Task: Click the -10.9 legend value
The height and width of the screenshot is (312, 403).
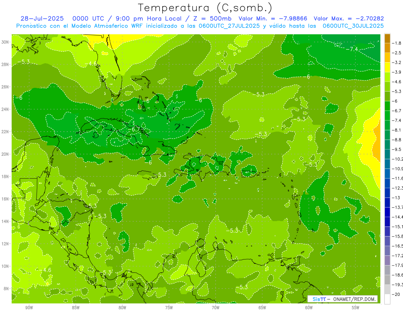Action: click(398, 169)
